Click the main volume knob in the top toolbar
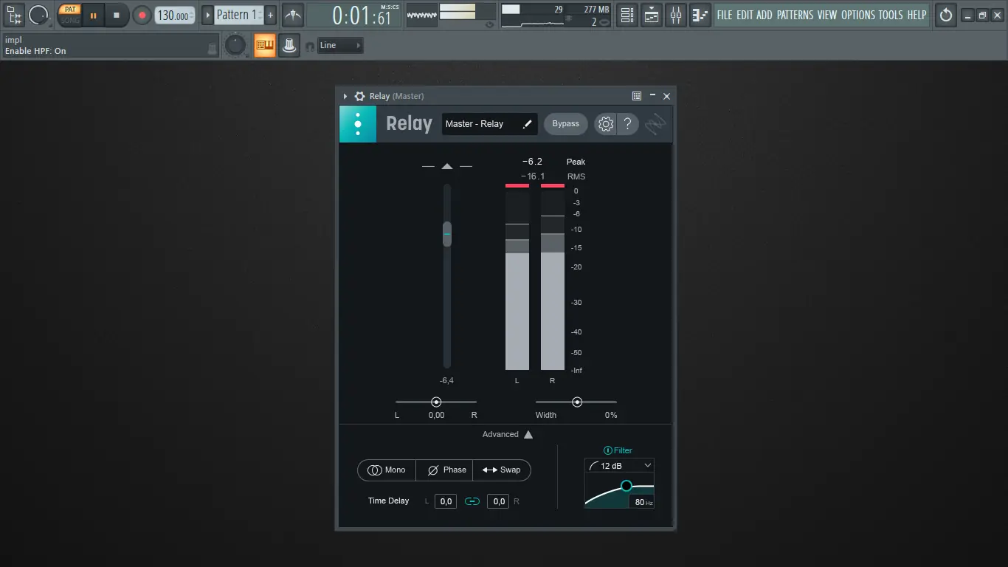Viewport: 1008px width, 567px height. 38,15
